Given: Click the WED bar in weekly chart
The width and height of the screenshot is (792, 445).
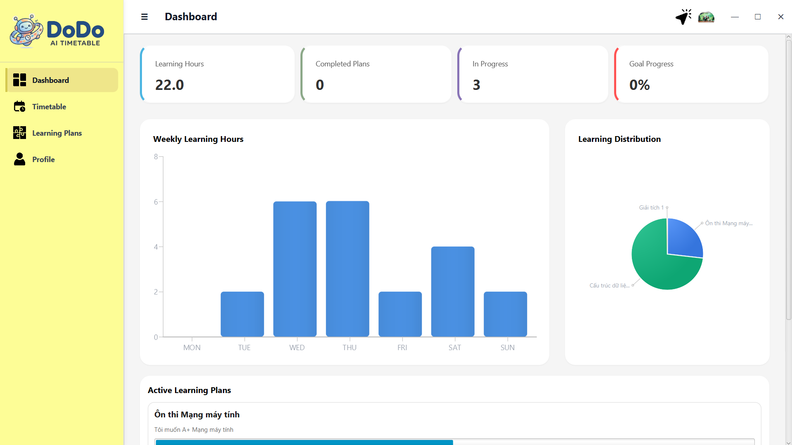Looking at the screenshot, I should [295, 269].
